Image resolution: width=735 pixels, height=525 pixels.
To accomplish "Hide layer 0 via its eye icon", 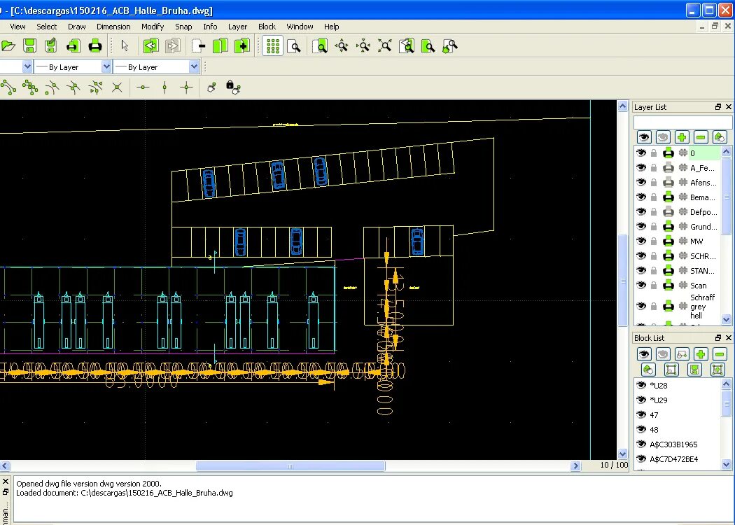I will pyautogui.click(x=641, y=153).
